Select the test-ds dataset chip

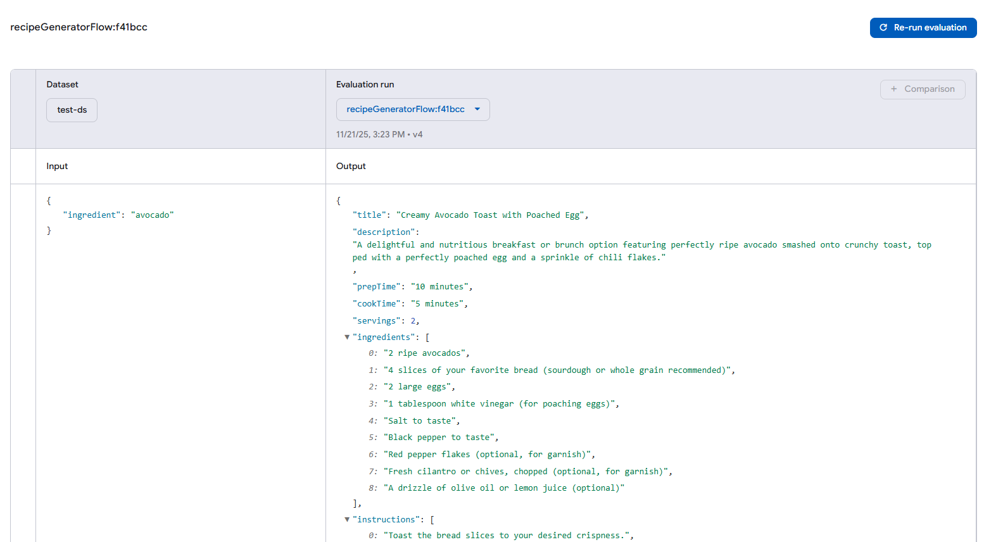(x=72, y=110)
